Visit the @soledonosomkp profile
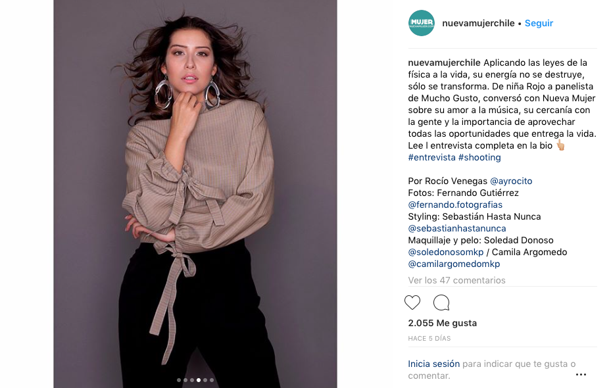611x388 pixels. coord(446,252)
